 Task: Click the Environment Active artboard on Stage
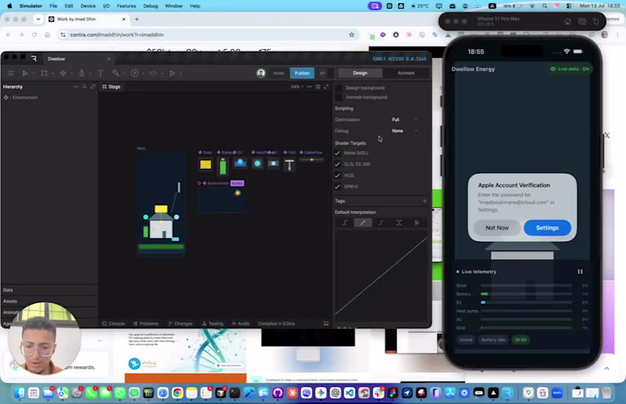(222, 200)
